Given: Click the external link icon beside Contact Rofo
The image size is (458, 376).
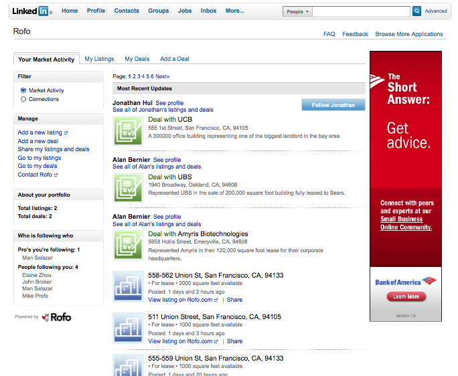Looking at the screenshot, I should point(56,175).
